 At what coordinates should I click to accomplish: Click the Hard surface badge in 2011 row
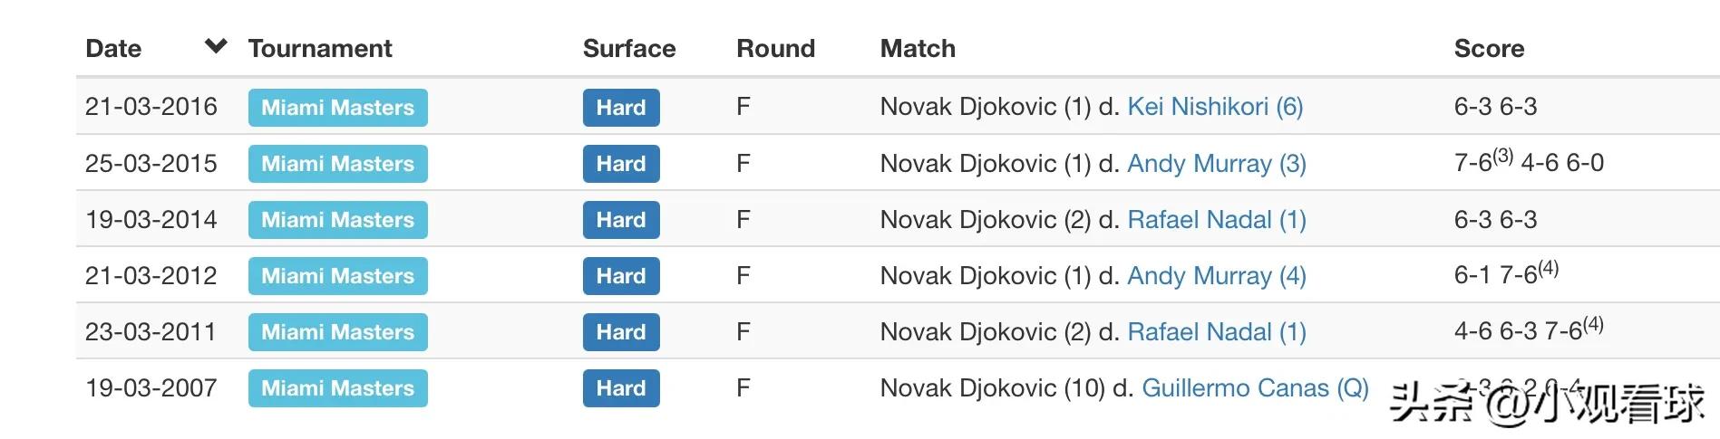621,332
